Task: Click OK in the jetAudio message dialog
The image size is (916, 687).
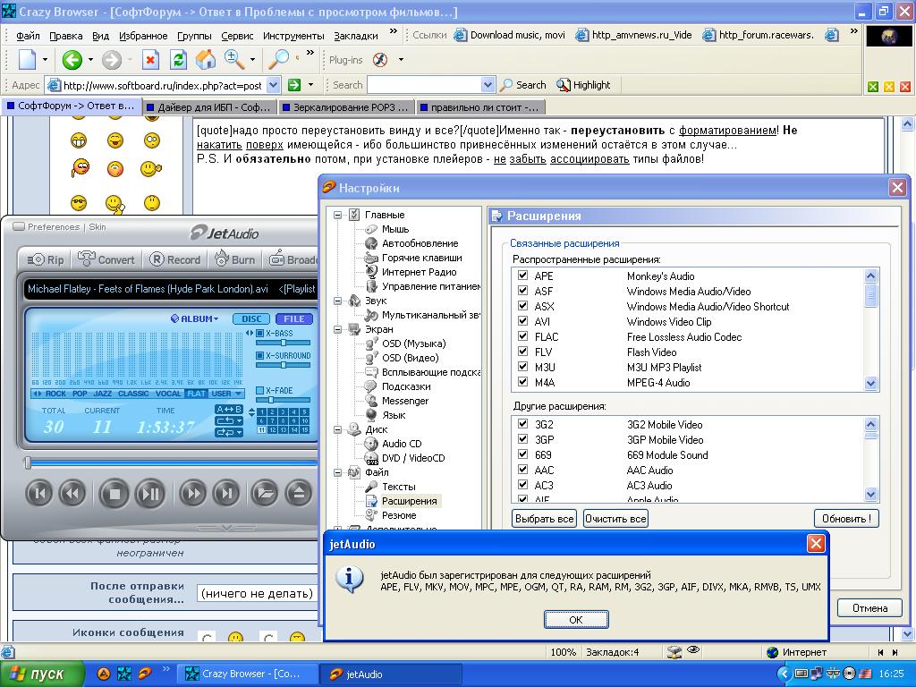Action: pos(575,619)
